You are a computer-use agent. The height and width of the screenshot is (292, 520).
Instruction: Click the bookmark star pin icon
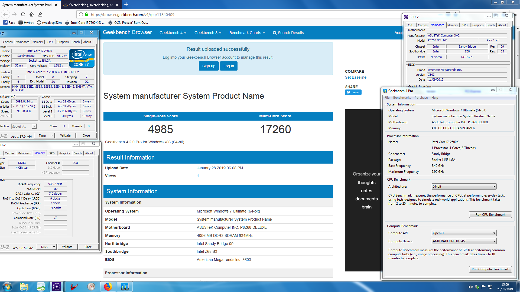(x=40, y=14)
